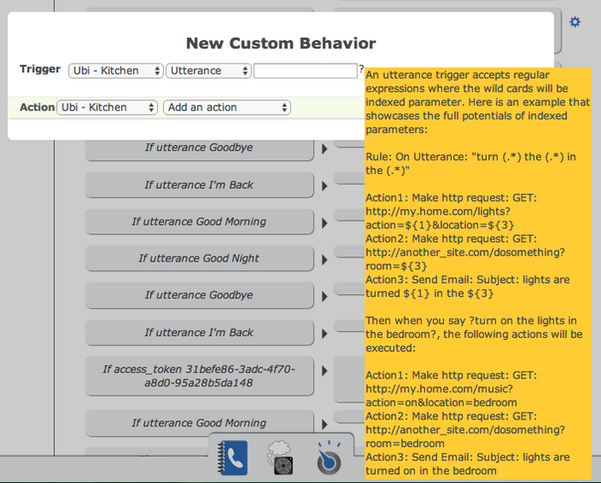Select Goodbye rule right after Good Night

point(199,295)
